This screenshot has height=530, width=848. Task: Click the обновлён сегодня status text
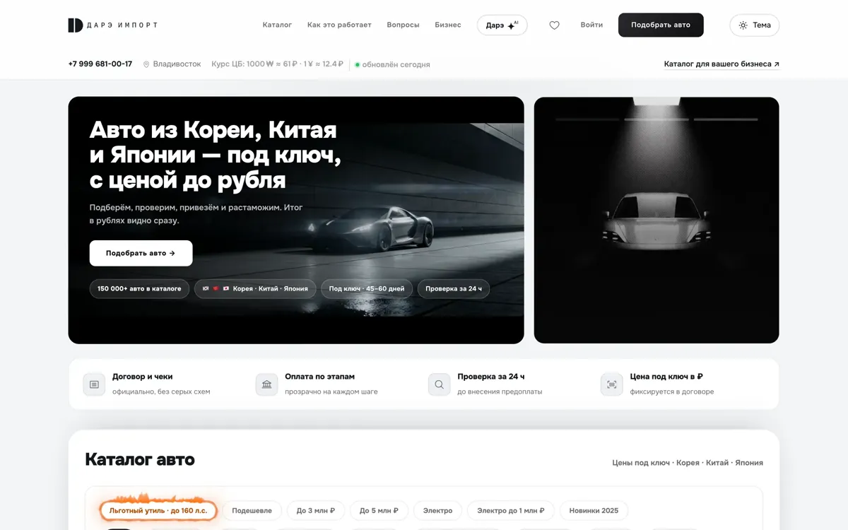[x=396, y=64]
